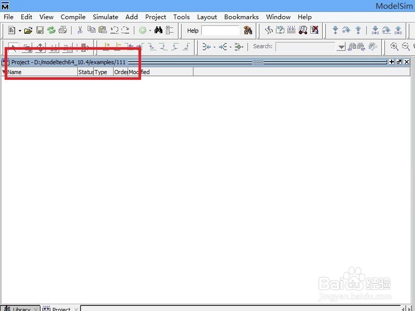Click the Step Into down-arrow icon
This screenshot has height=311, width=415.
coord(335,30)
